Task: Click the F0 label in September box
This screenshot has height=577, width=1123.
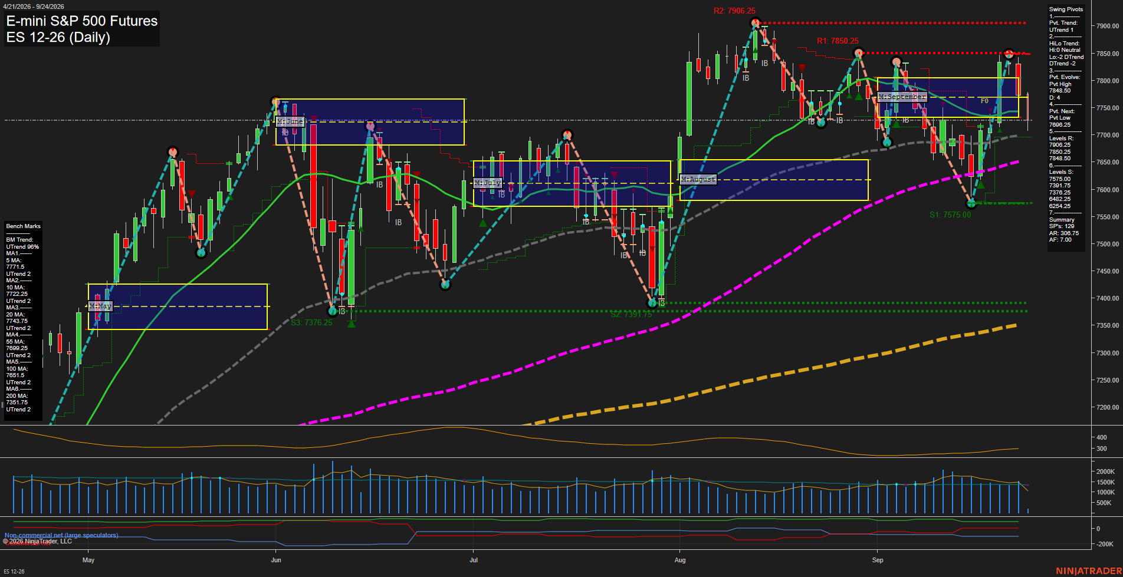Action: [984, 101]
